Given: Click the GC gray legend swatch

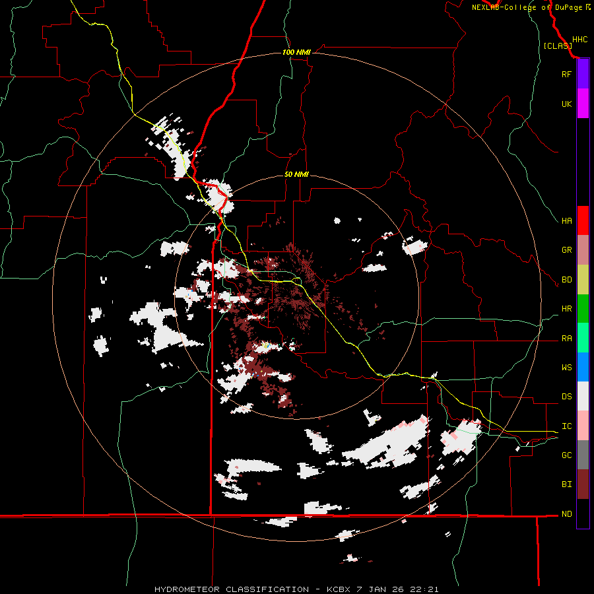Looking at the screenshot, I should [583, 455].
